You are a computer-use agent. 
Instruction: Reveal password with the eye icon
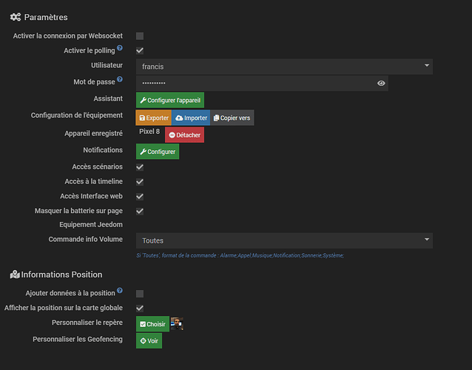point(381,83)
